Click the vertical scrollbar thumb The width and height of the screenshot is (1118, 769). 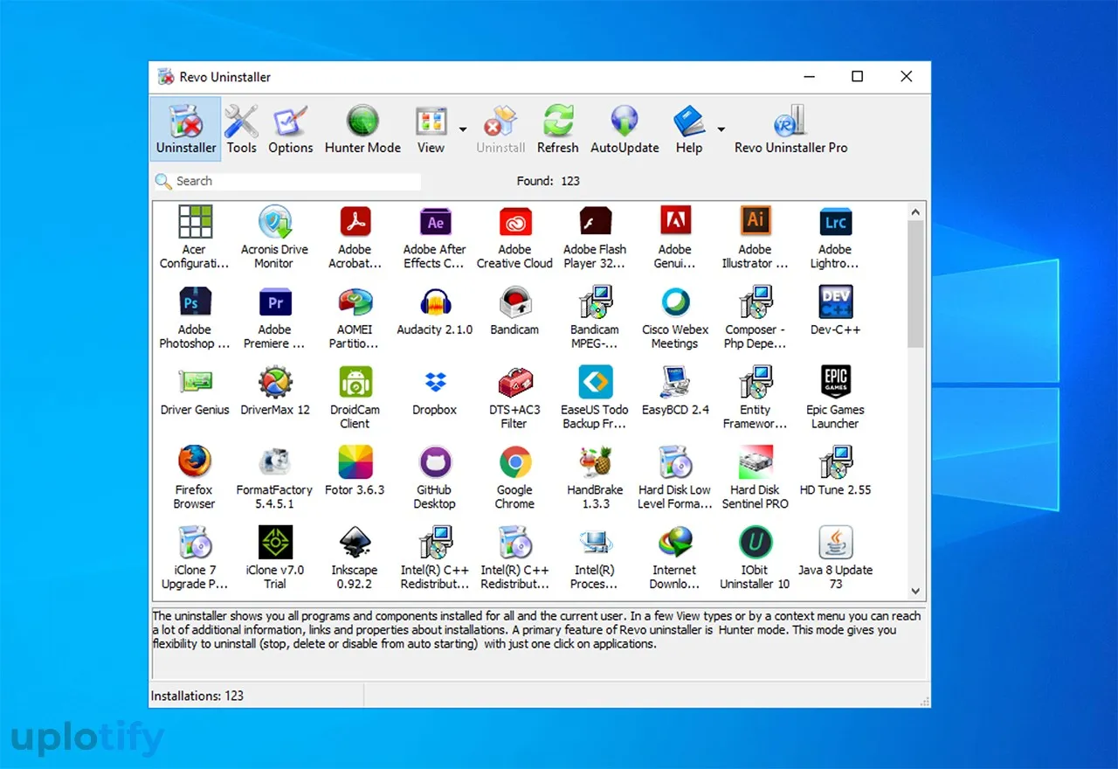pyautogui.click(x=916, y=285)
